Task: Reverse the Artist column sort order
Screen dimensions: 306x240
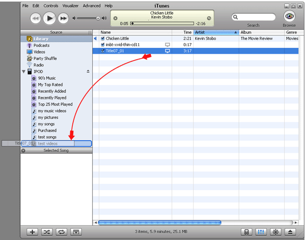Action: point(216,33)
